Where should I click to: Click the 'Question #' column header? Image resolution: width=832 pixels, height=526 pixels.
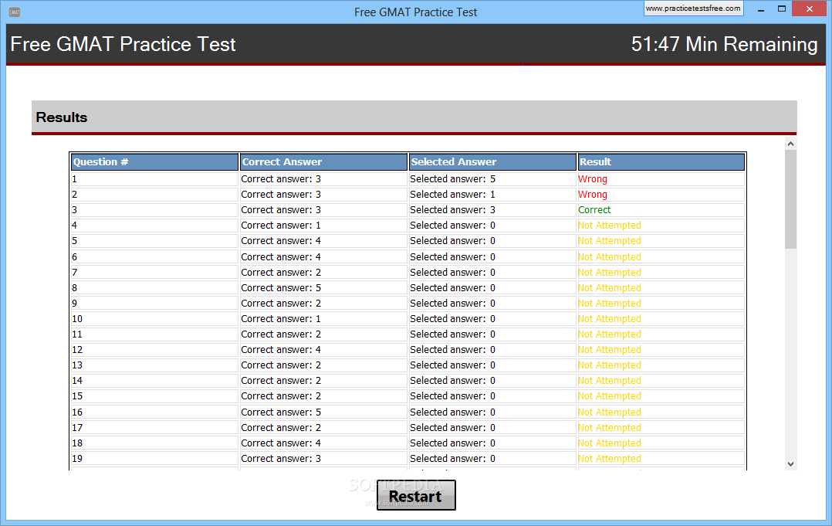[154, 162]
